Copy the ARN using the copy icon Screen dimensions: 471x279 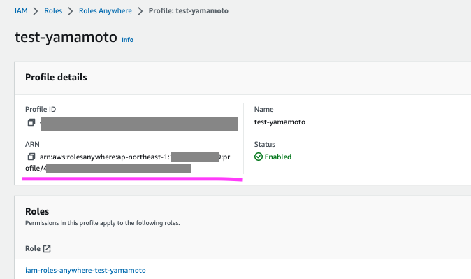pyautogui.click(x=31, y=157)
